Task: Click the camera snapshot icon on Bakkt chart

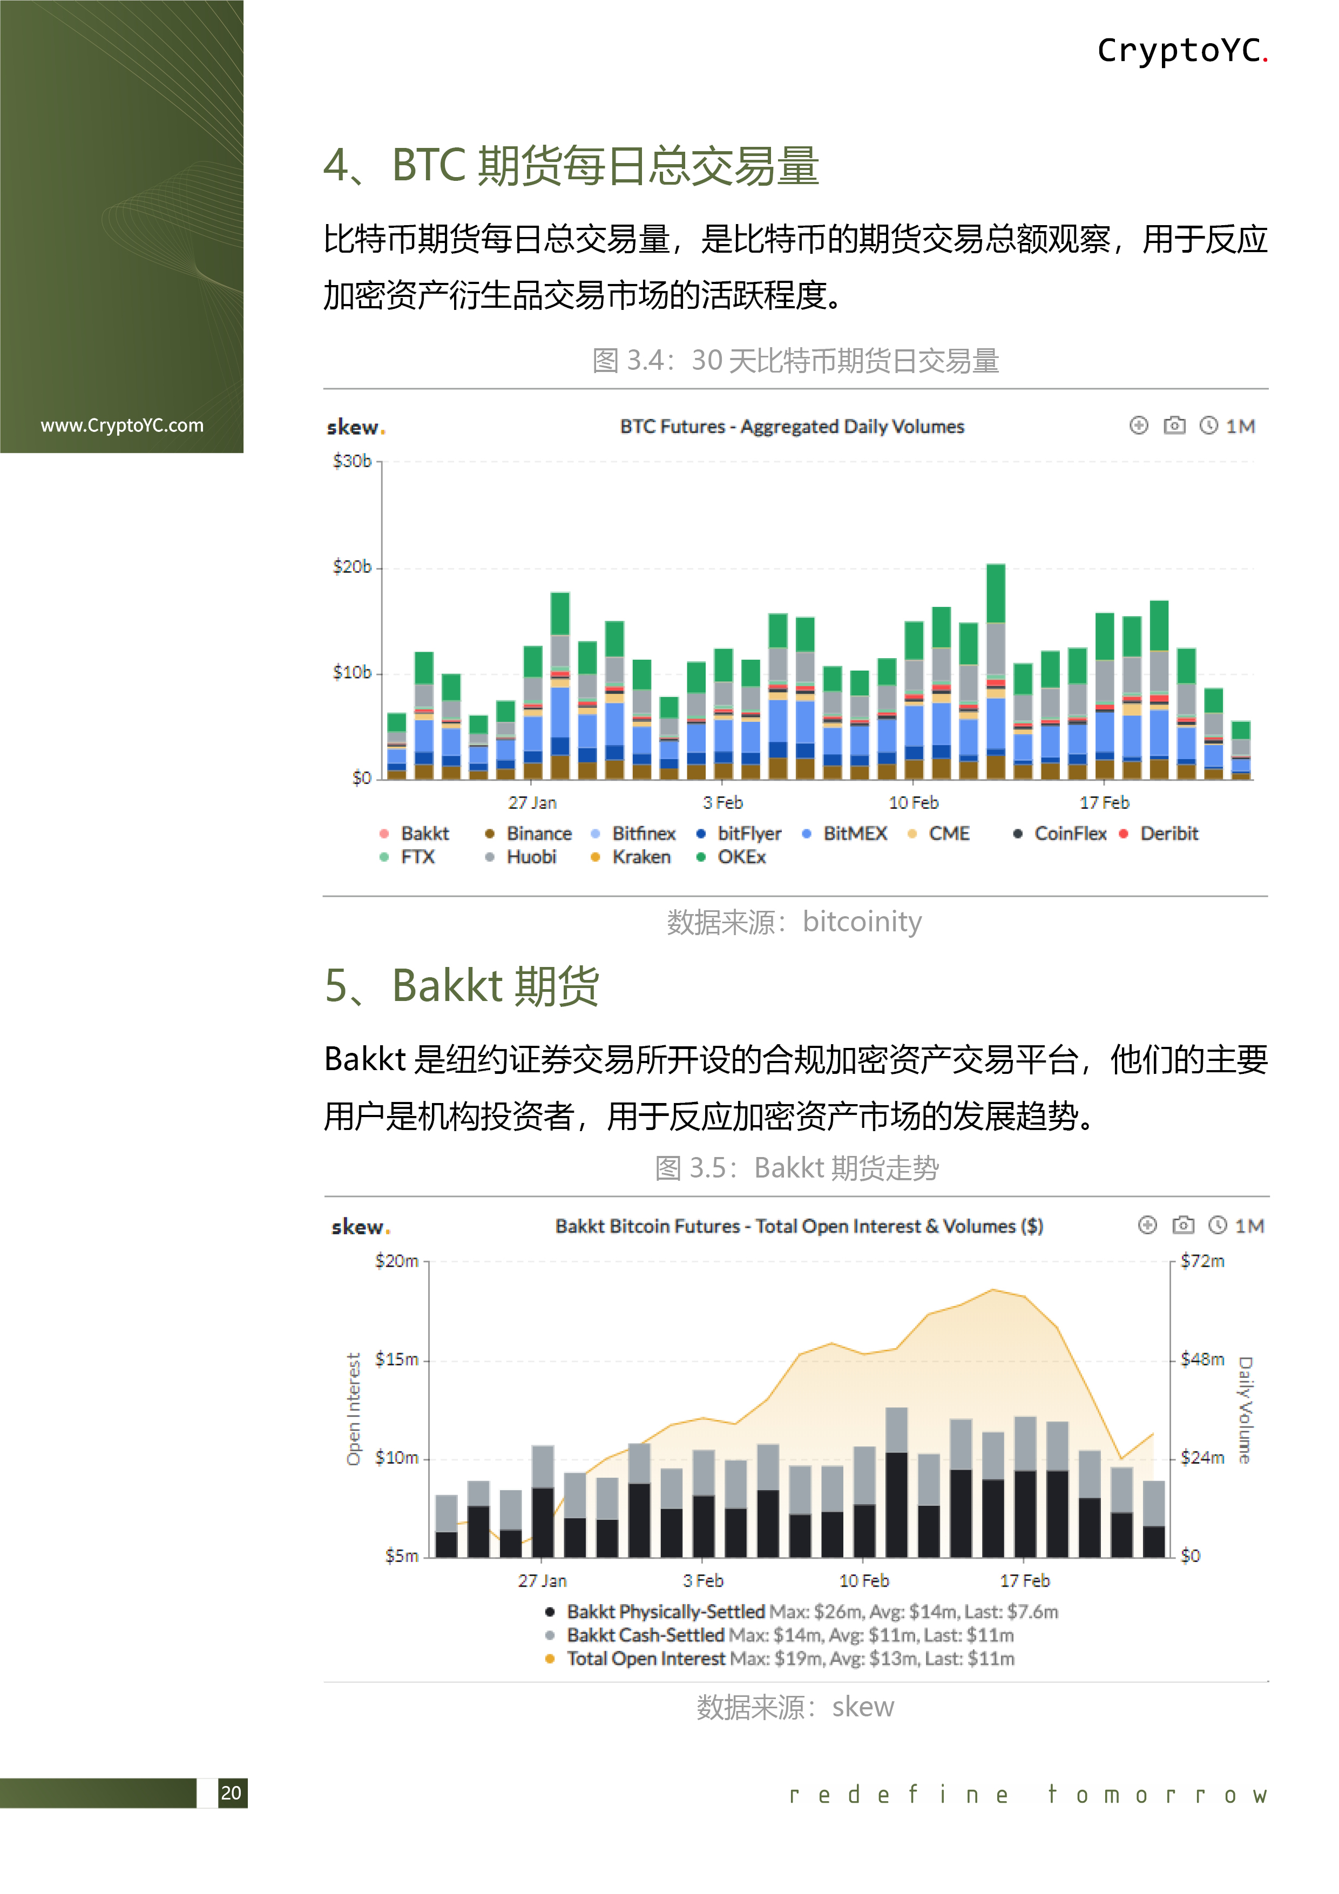Action: point(1183,1225)
